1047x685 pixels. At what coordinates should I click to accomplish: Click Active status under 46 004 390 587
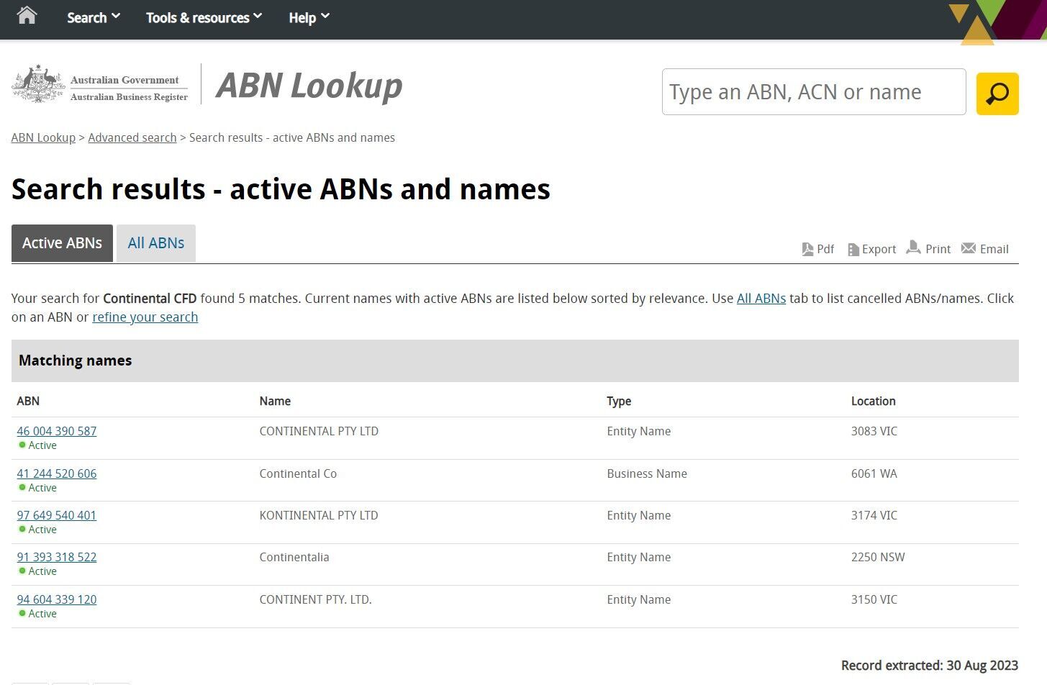[x=37, y=445]
